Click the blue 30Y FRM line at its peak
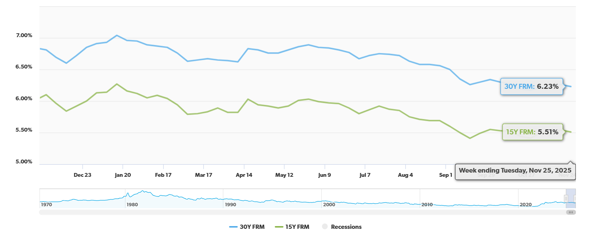This screenshot has width=595, height=243. coord(116,35)
